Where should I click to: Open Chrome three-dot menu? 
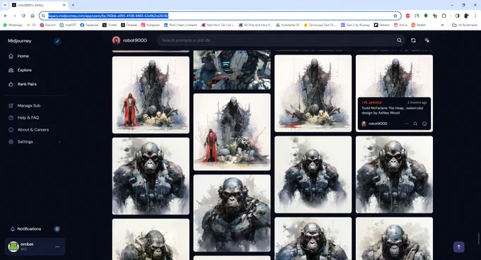coord(475,16)
